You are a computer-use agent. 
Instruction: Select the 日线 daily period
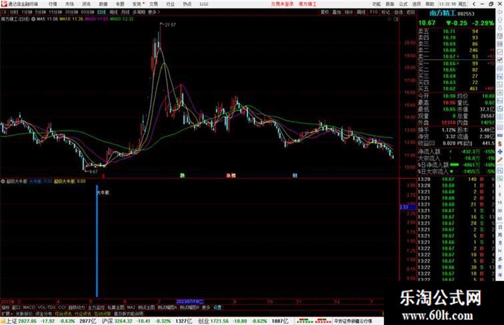pyautogui.click(x=101, y=12)
